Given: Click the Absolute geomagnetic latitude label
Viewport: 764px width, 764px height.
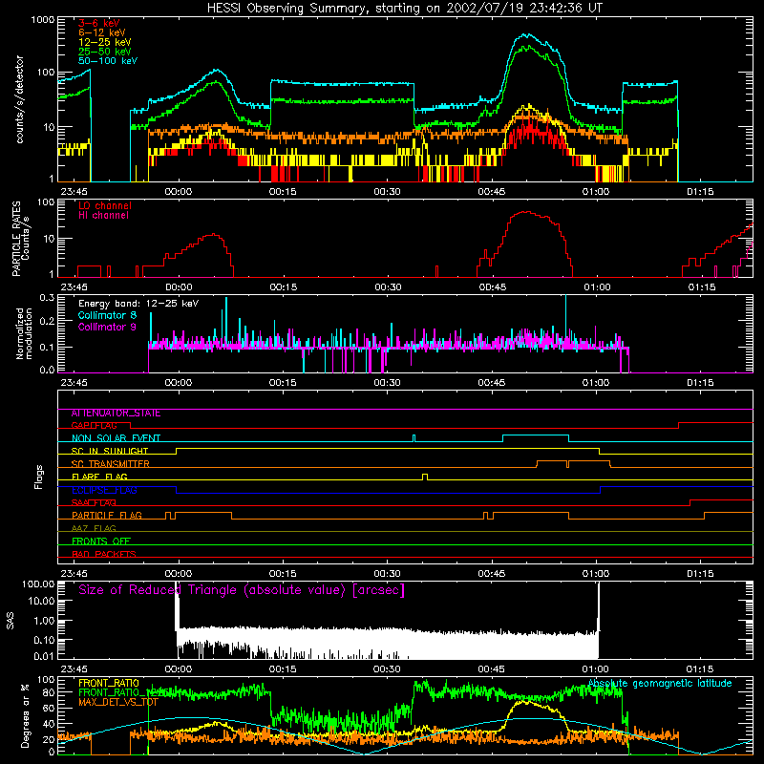Looking at the screenshot, I should coord(660,684).
